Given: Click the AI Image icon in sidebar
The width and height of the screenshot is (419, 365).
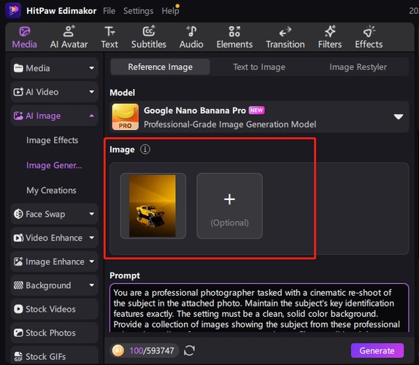Looking at the screenshot, I should click(18, 115).
